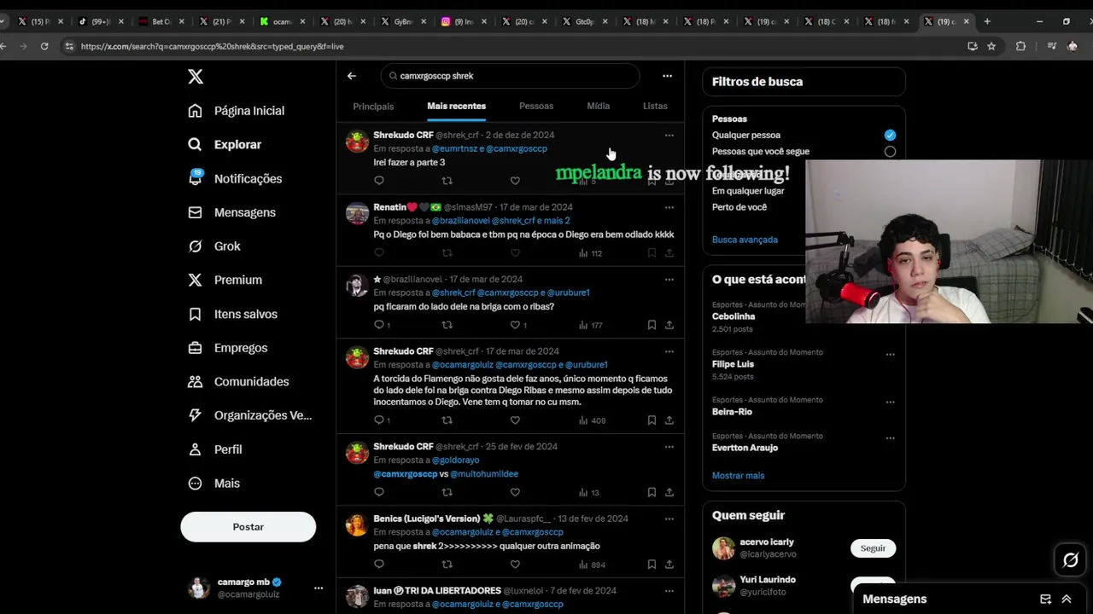Image resolution: width=1093 pixels, height=614 pixels.
Task: Open more menu on brazilianovel post
Action: (x=669, y=280)
